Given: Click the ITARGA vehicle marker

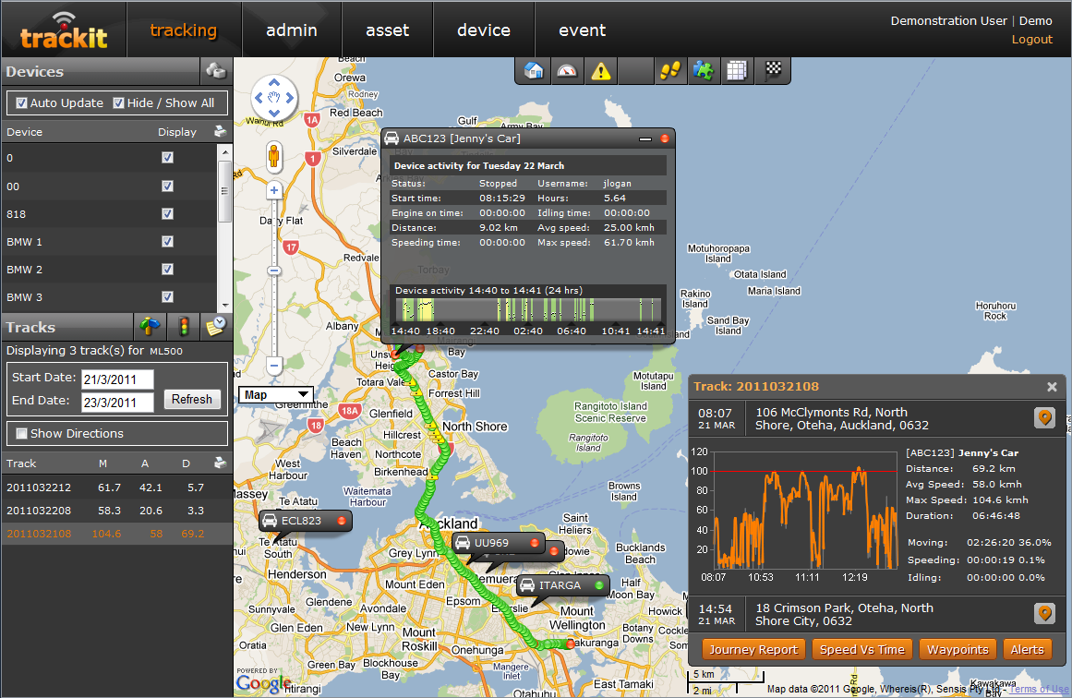Looking at the screenshot, I should [564, 585].
